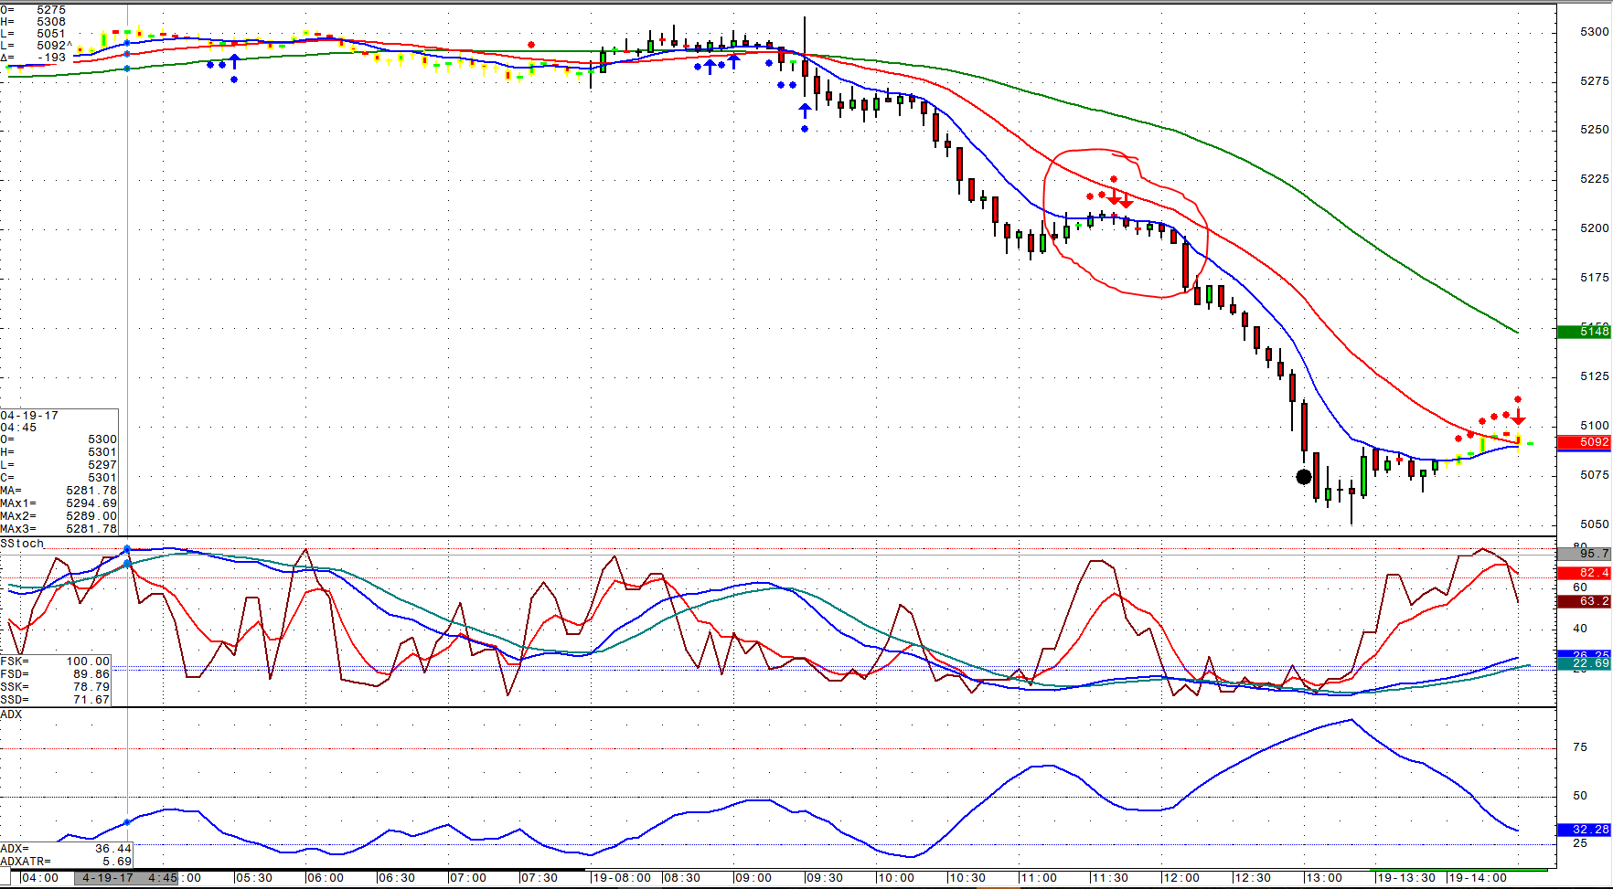Click the 19-13:30 time axis label
The width and height of the screenshot is (1613, 889).
click(1406, 878)
